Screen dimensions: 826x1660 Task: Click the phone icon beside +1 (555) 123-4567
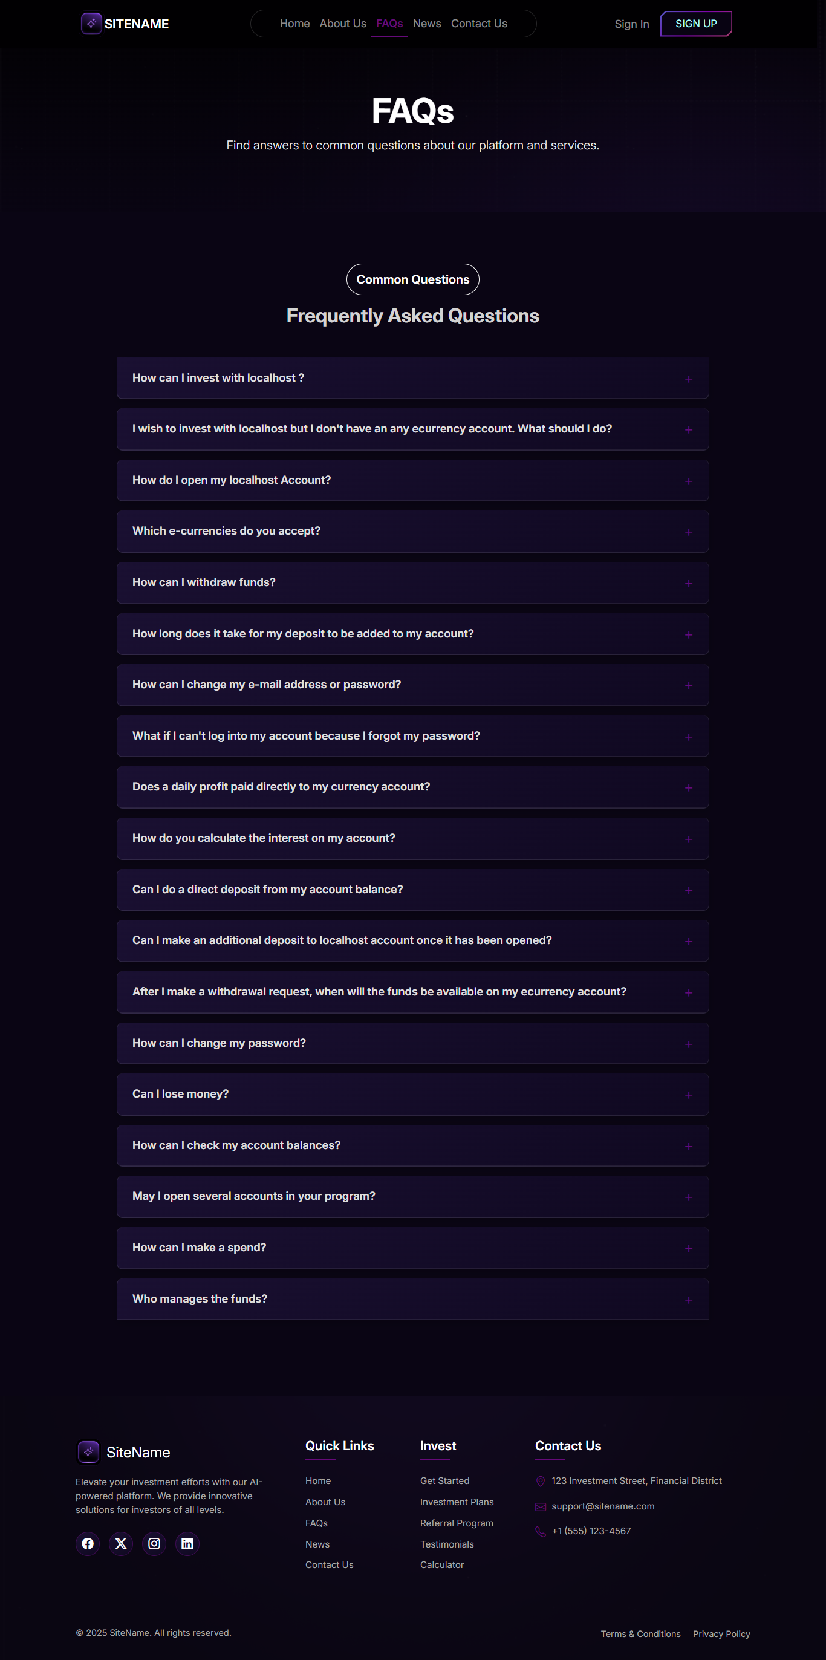(x=541, y=1531)
